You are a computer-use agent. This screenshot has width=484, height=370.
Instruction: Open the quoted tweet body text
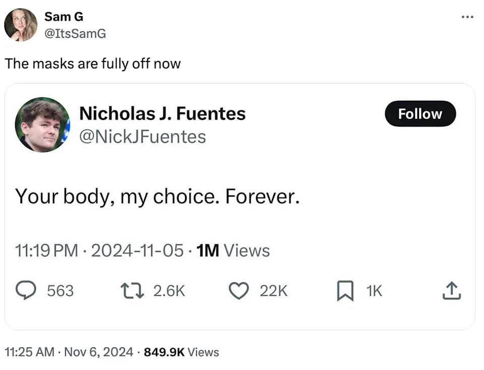click(158, 197)
